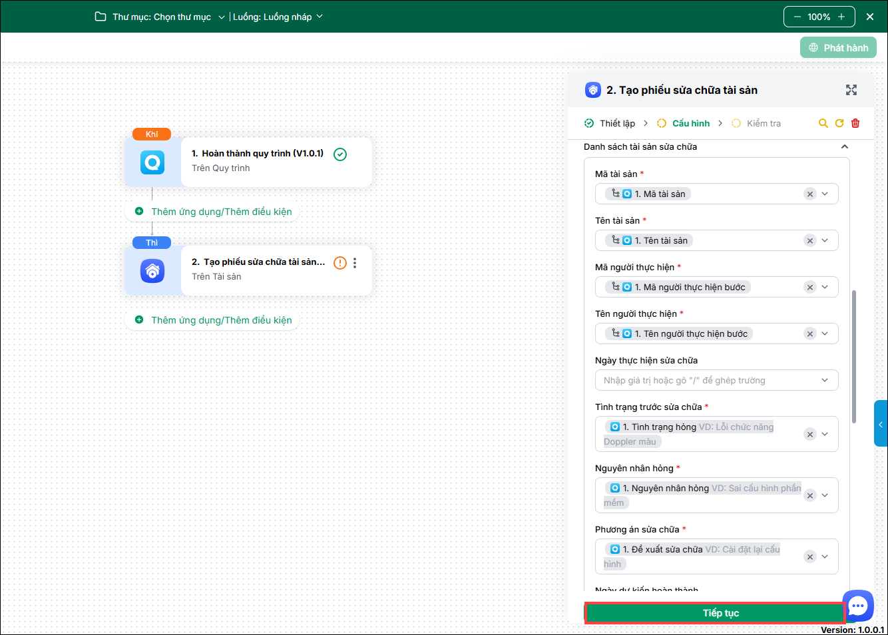
Task: Clear the Mã tài sản field value
Action: (809, 194)
